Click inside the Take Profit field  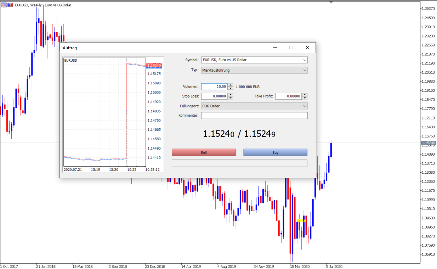tap(289, 96)
